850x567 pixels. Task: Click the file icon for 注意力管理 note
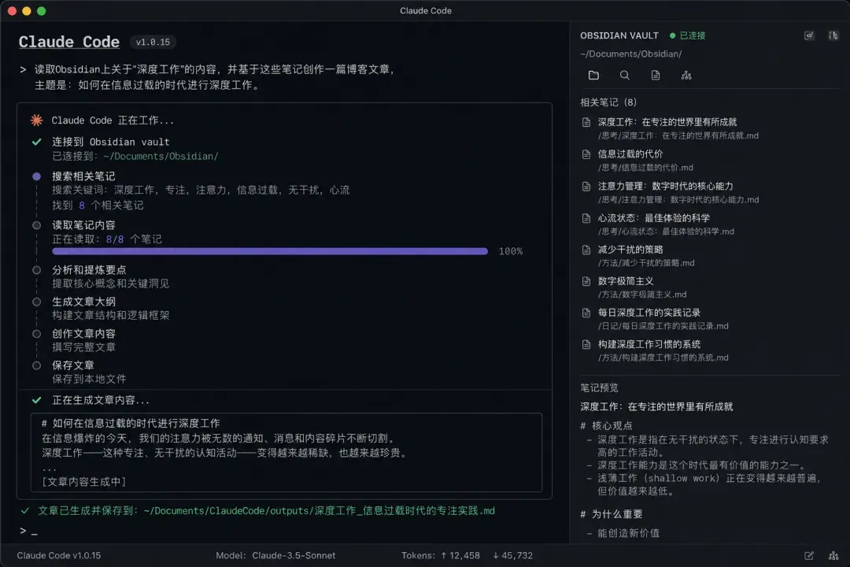pos(586,186)
